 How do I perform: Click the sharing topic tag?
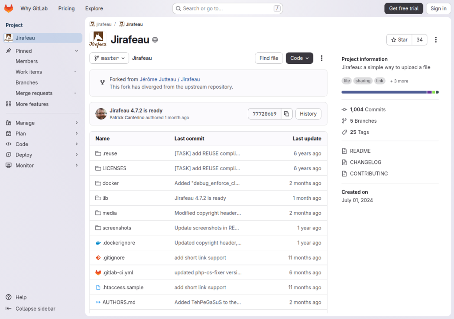363,81
